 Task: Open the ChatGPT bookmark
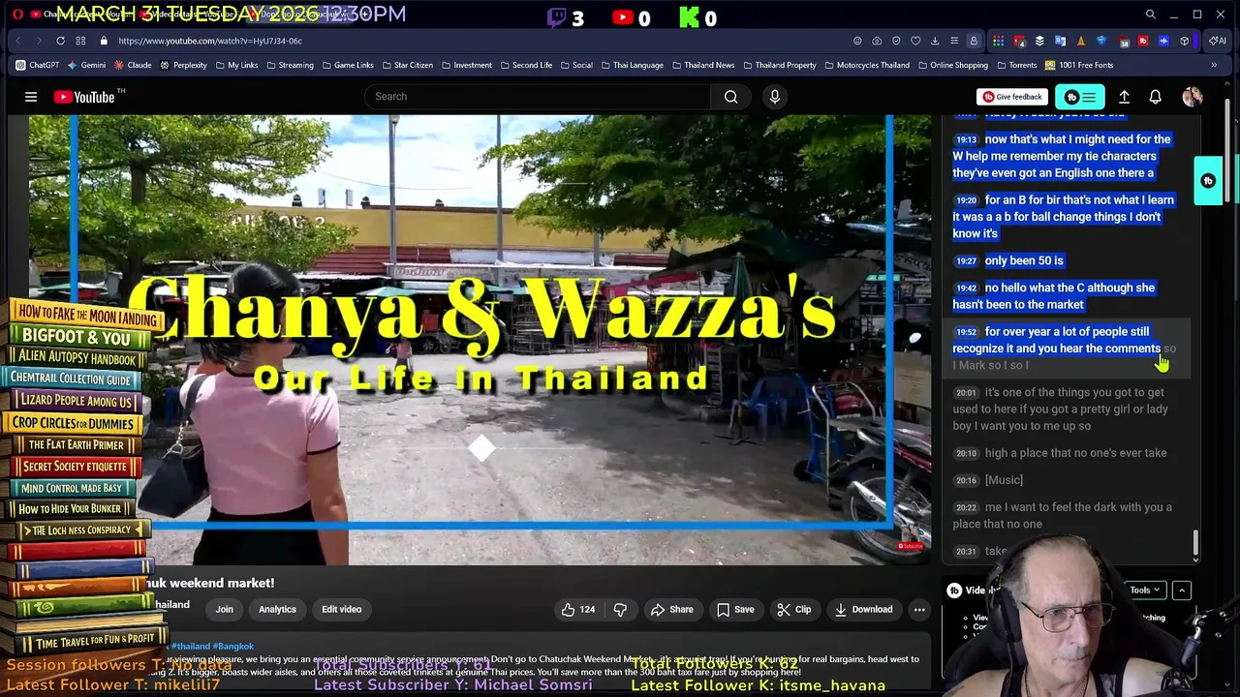point(37,65)
